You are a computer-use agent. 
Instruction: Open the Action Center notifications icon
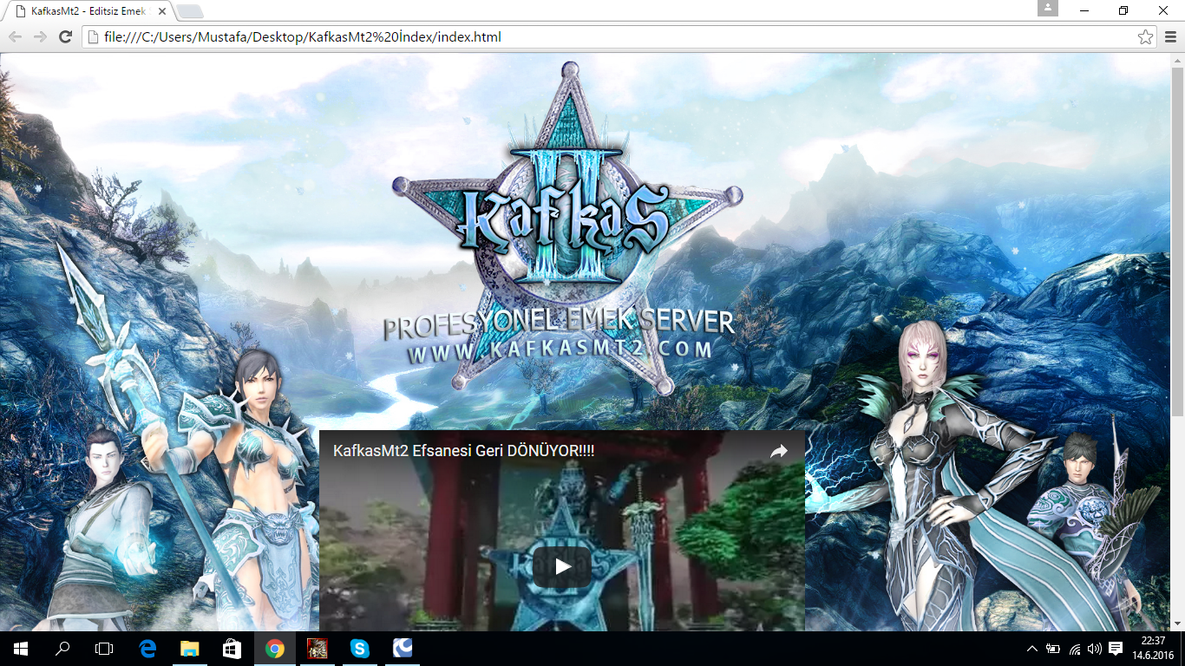click(1116, 649)
